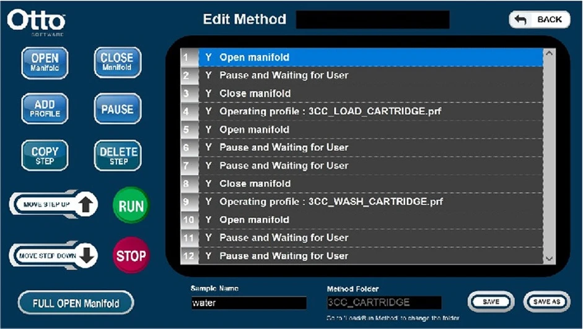
Task: Add a profile with ADD PROFILE
Action: coord(45,108)
